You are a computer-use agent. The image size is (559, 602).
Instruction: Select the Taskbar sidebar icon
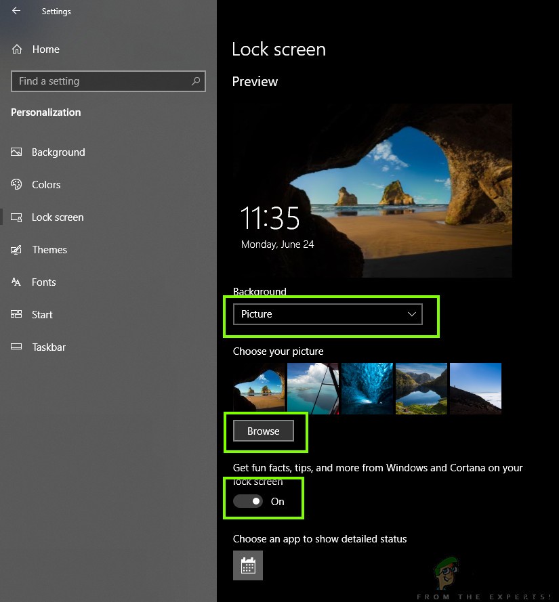click(16, 347)
